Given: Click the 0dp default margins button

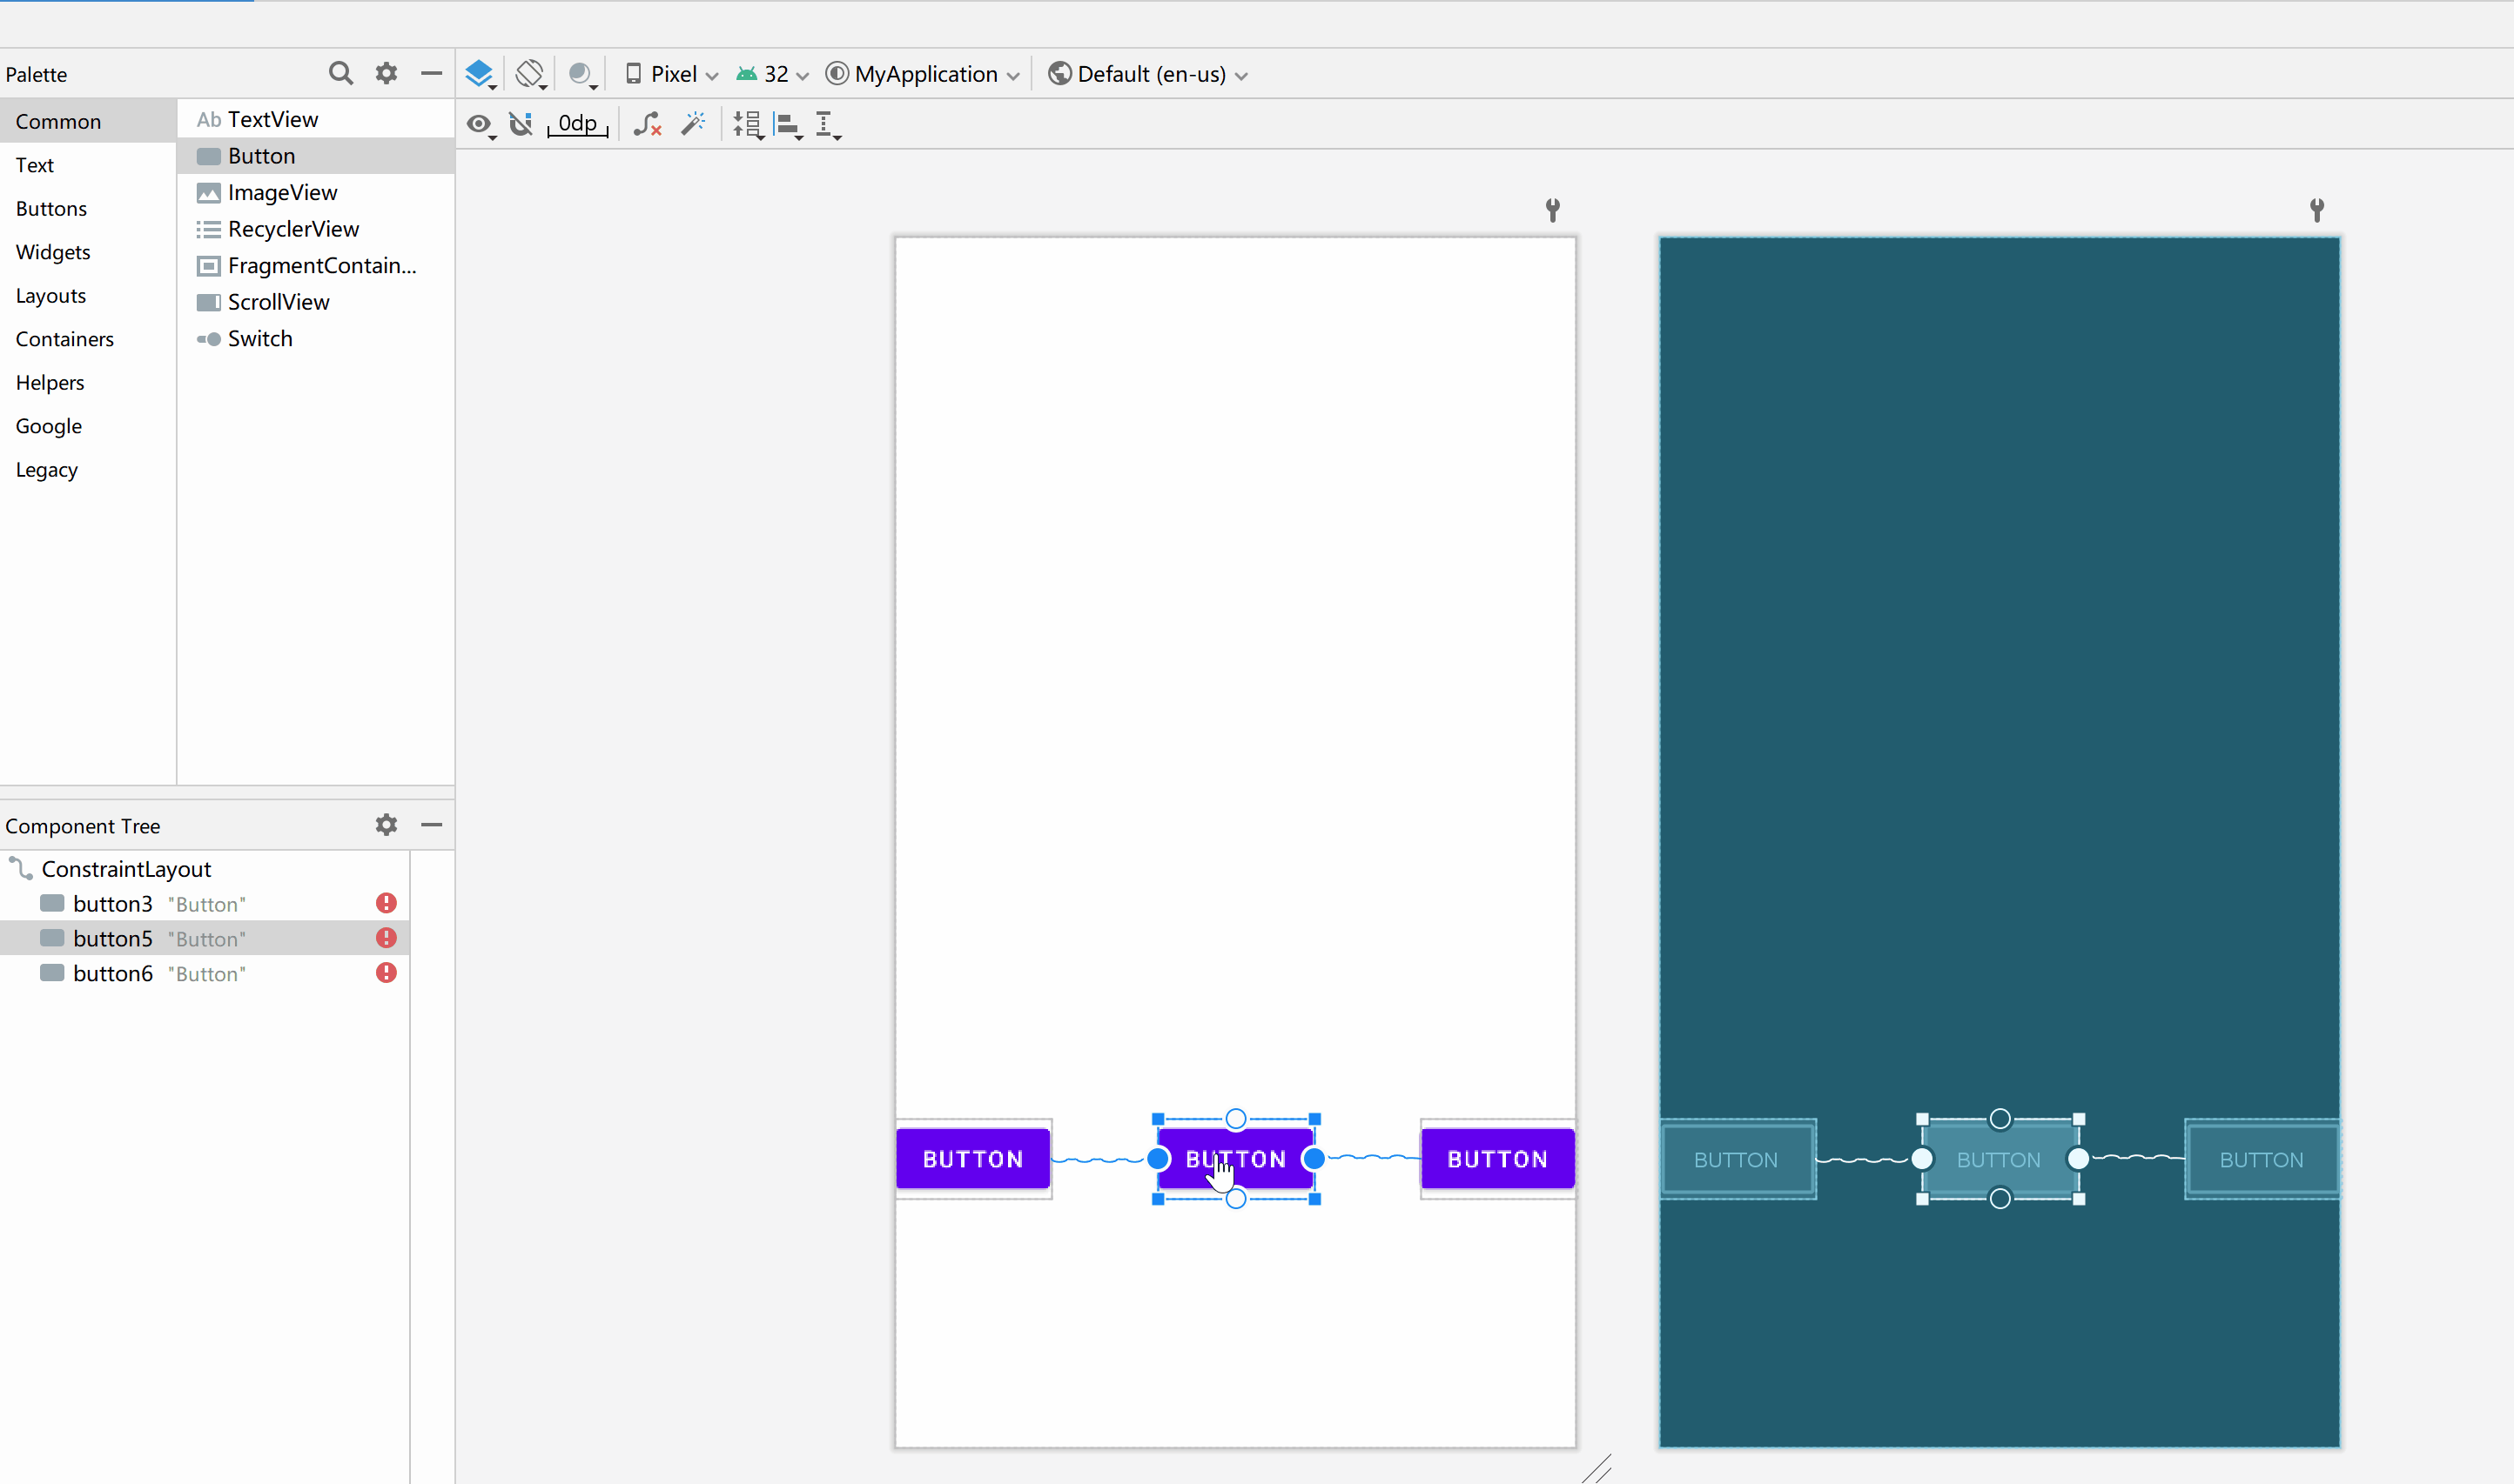Looking at the screenshot, I should point(578,124).
